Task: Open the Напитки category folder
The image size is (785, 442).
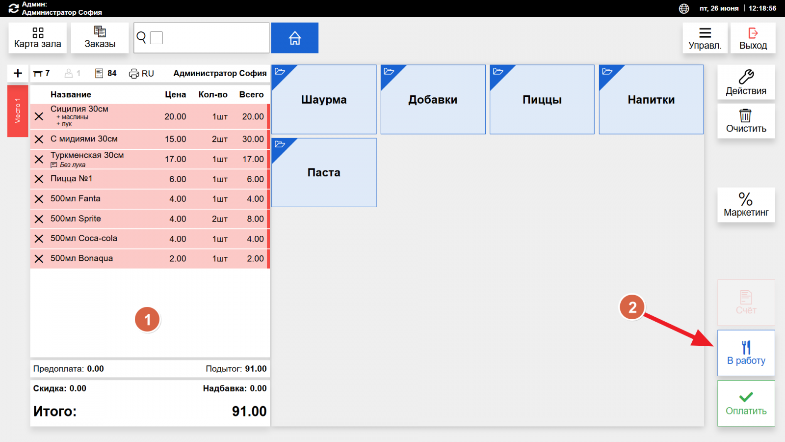Action: pyautogui.click(x=651, y=100)
